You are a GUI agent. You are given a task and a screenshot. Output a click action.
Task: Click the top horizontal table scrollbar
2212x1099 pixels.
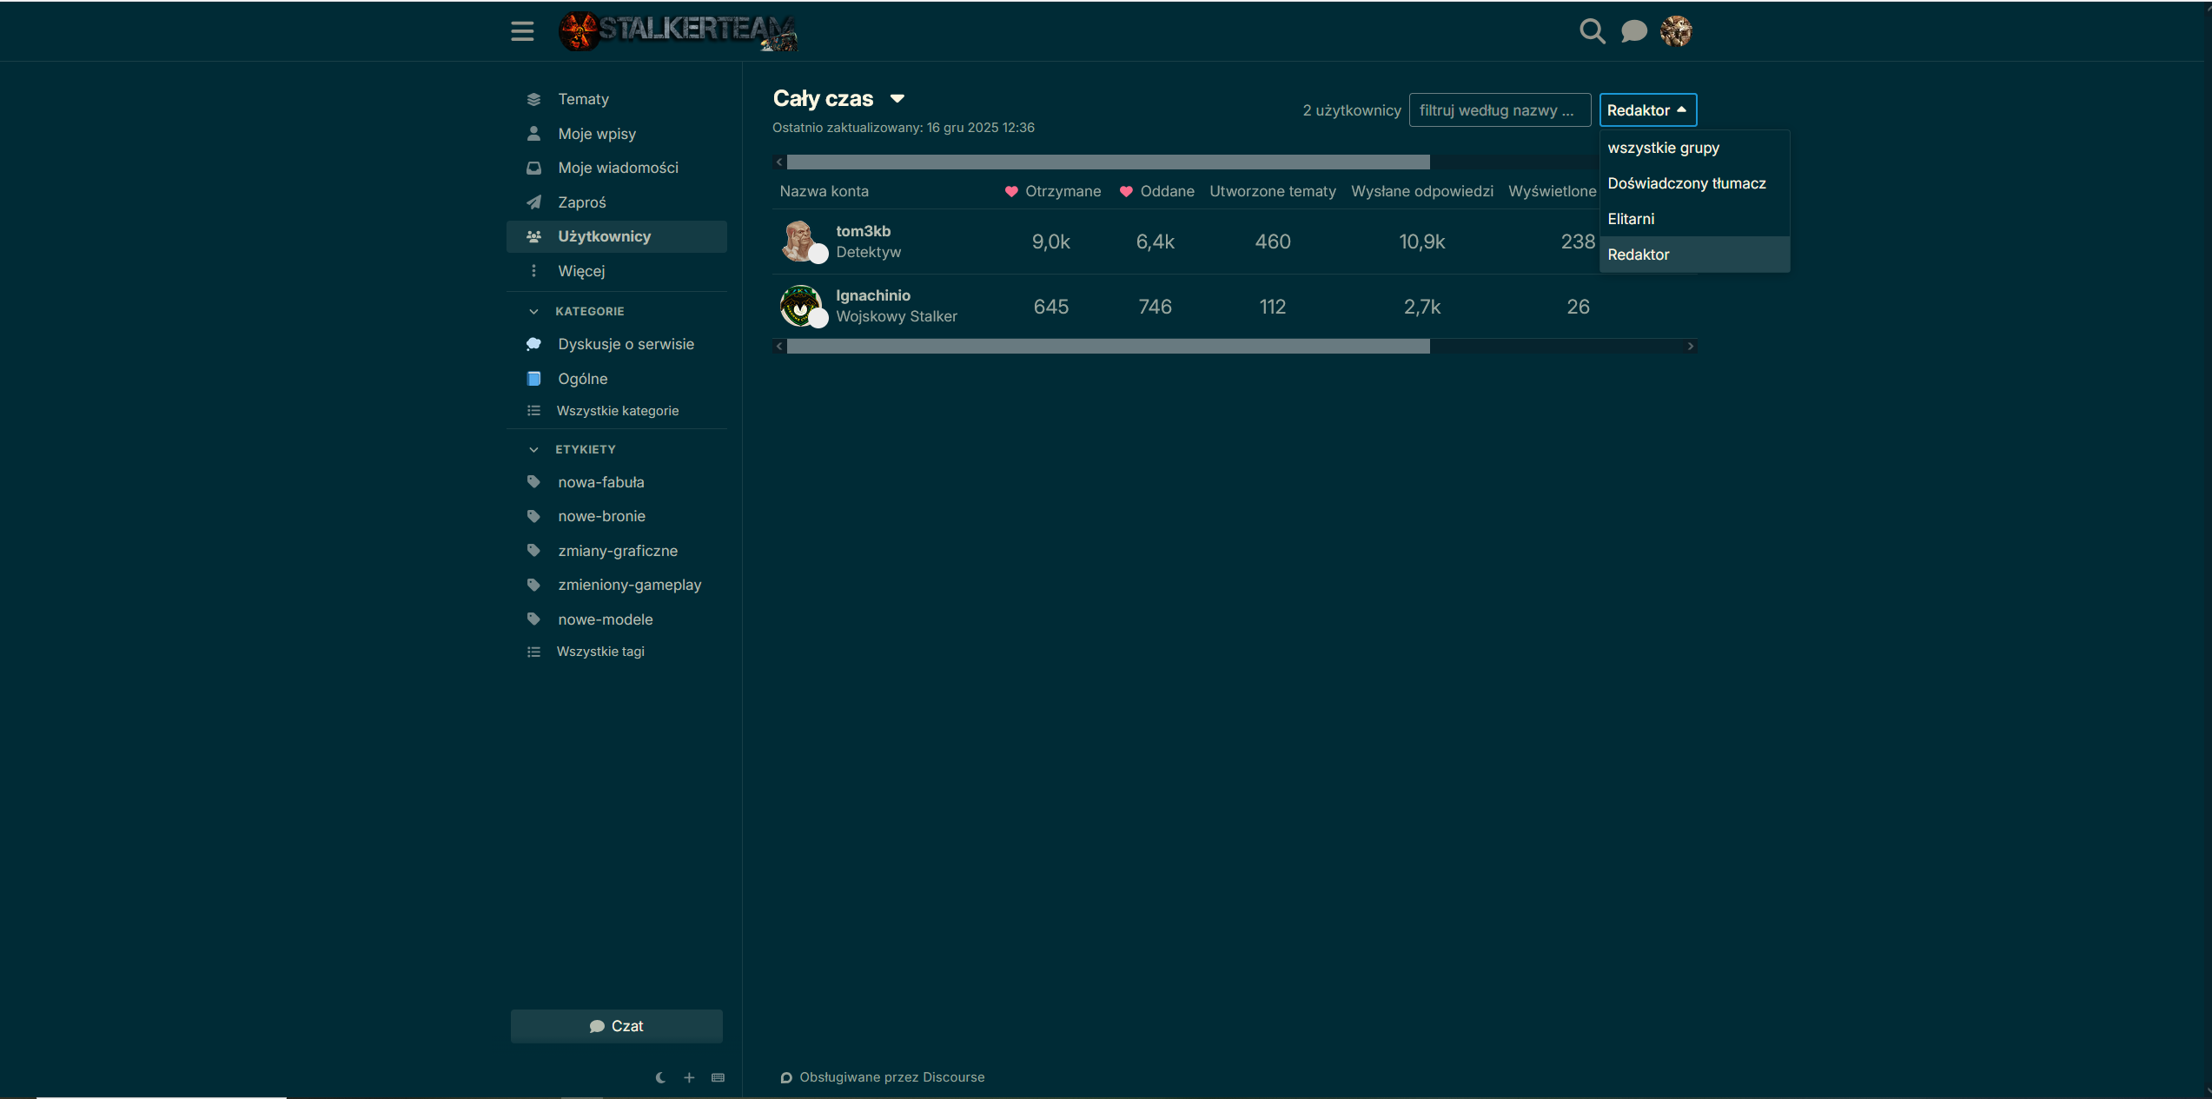click(1108, 162)
